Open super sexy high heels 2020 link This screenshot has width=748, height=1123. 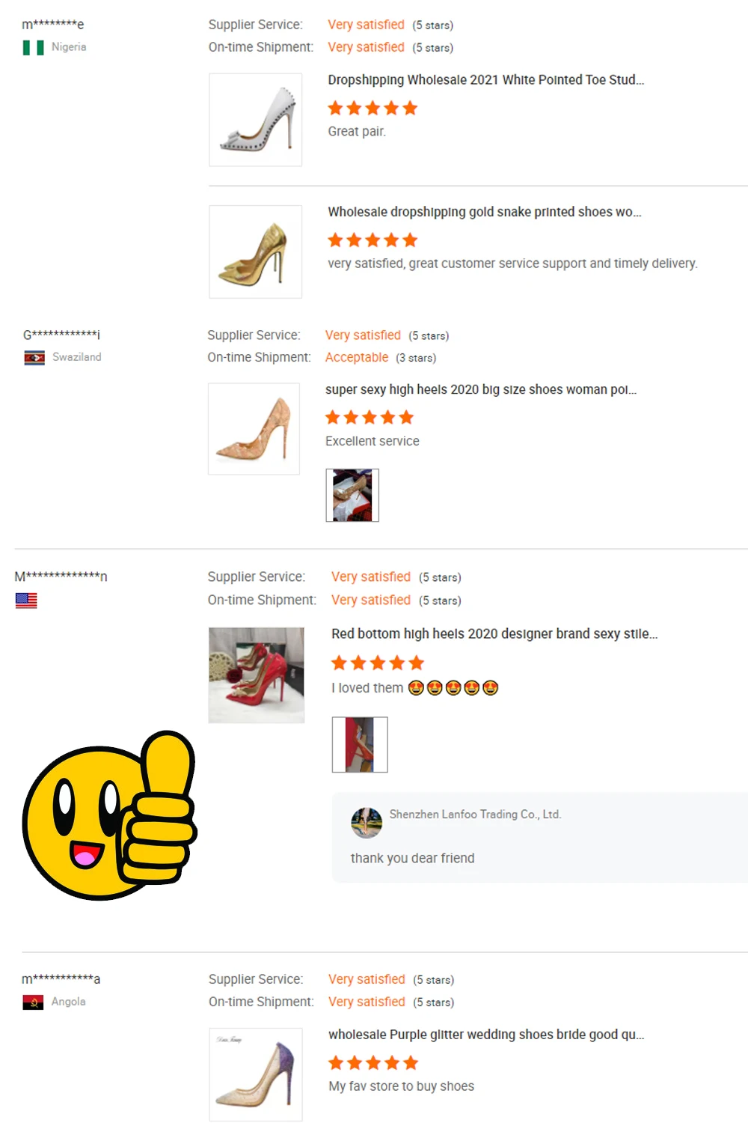481,389
